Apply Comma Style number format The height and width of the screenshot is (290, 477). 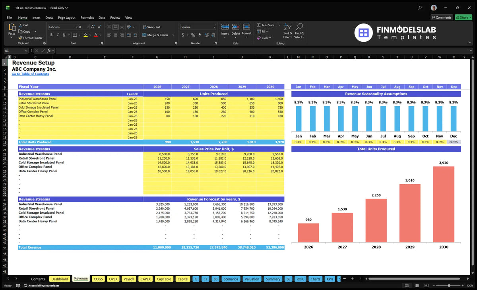200,35
